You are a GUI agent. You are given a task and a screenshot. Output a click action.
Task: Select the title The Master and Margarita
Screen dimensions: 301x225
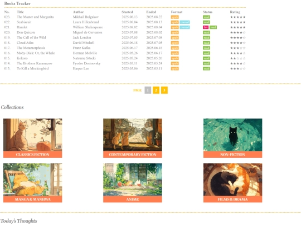tap(35, 17)
